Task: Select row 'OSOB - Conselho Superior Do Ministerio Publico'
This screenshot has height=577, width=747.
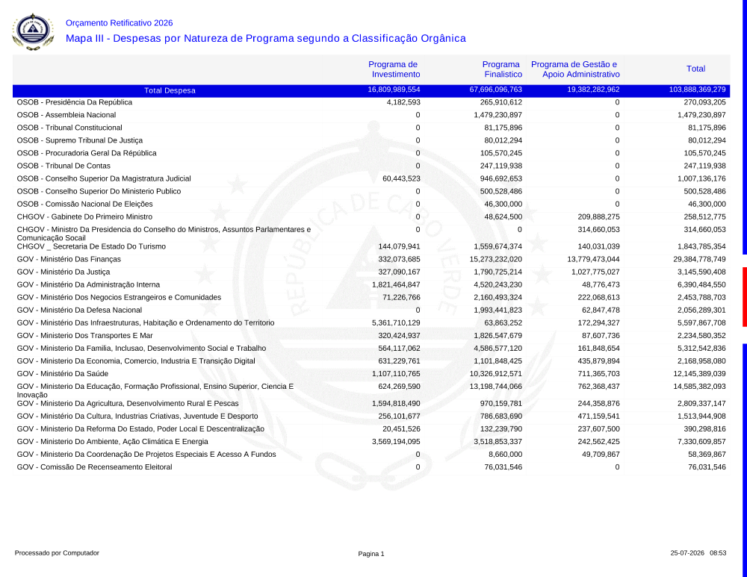Action: pos(371,191)
